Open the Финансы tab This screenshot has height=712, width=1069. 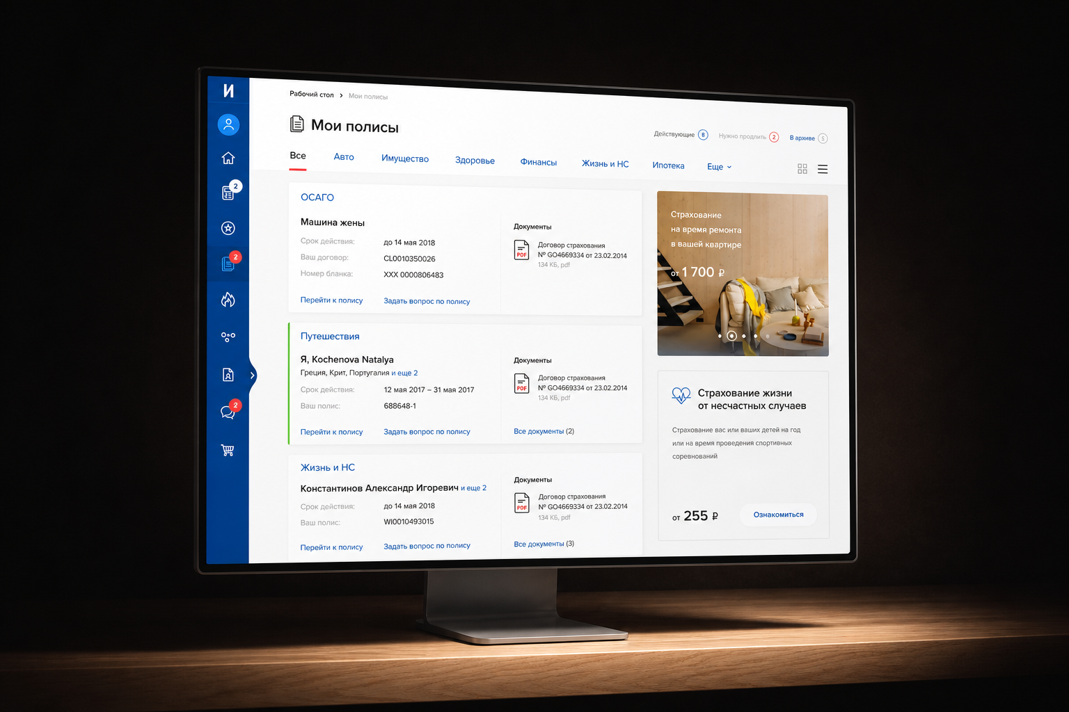click(539, 162)
